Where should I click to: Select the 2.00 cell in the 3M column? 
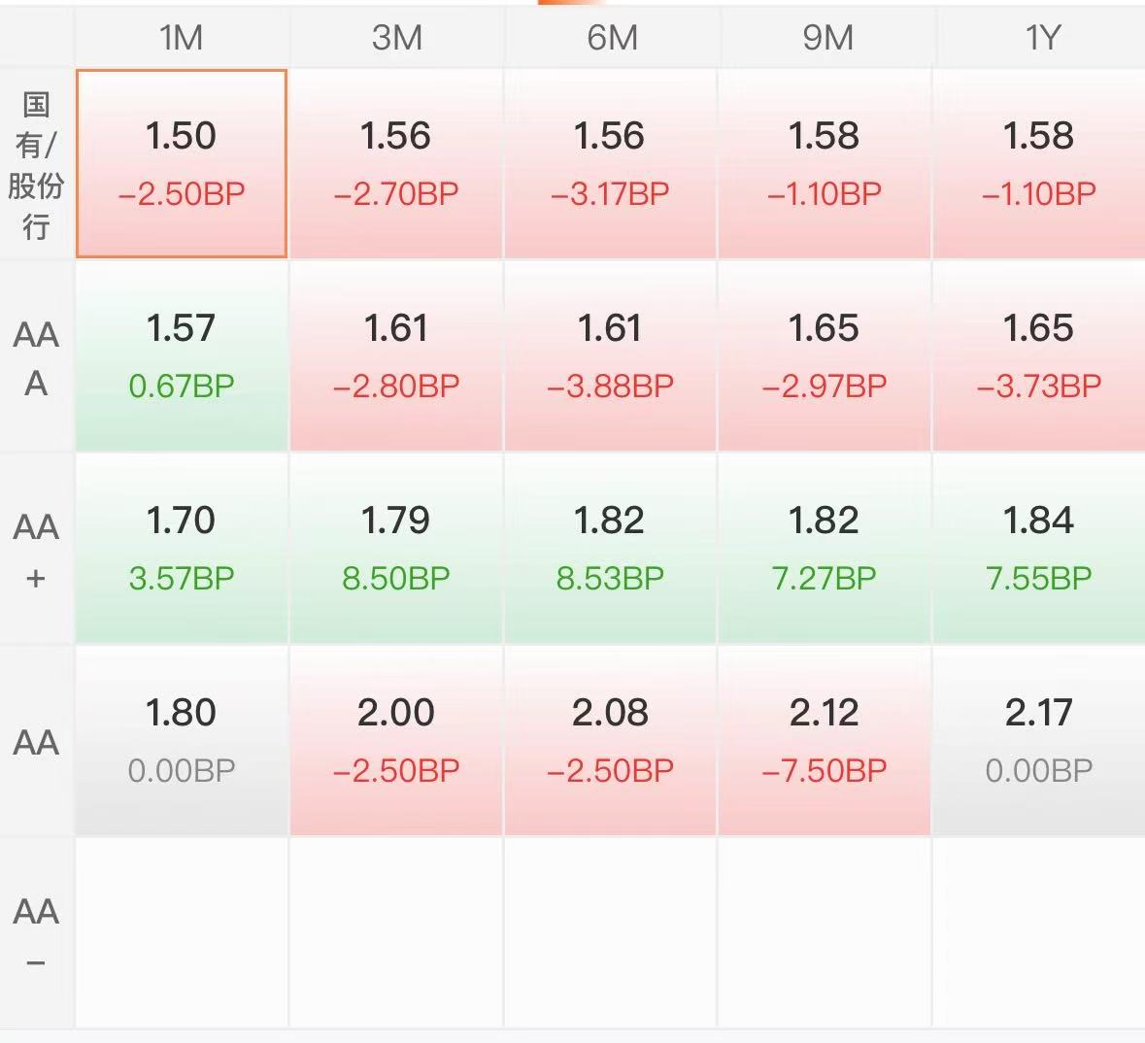coord(396,741)
